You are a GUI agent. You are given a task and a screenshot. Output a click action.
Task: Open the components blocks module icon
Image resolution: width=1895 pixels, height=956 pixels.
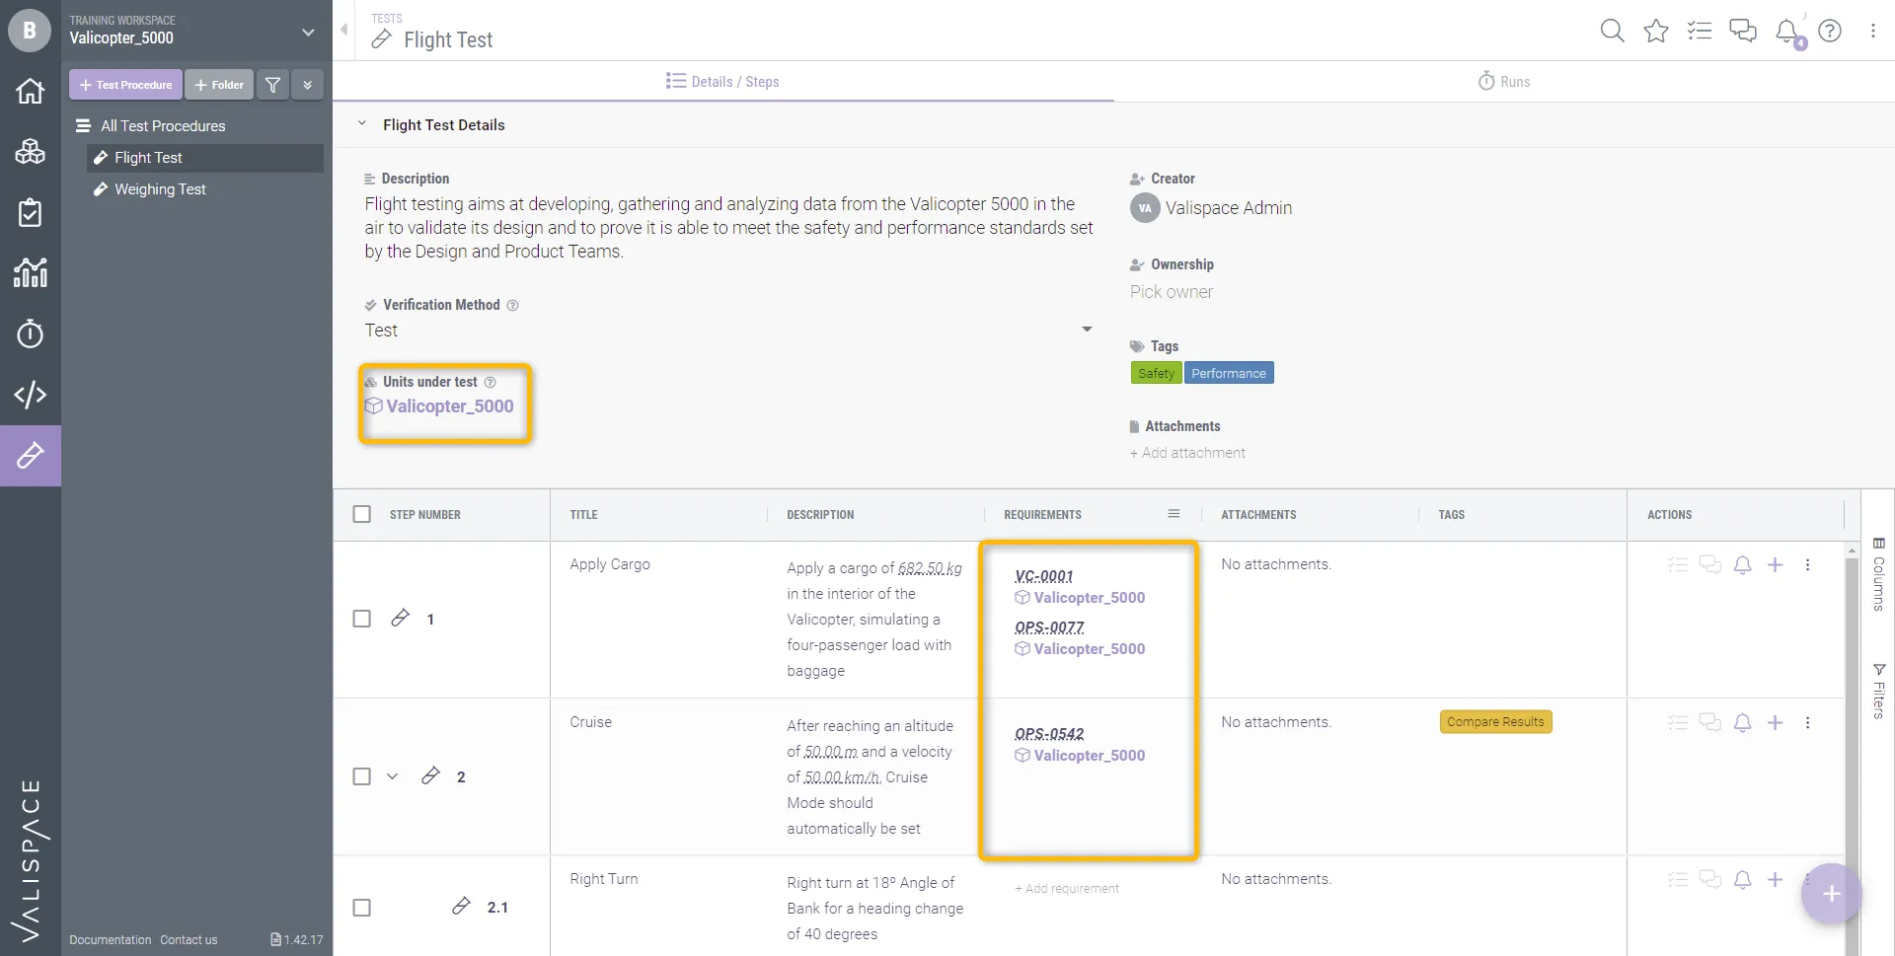pos(30,152)
